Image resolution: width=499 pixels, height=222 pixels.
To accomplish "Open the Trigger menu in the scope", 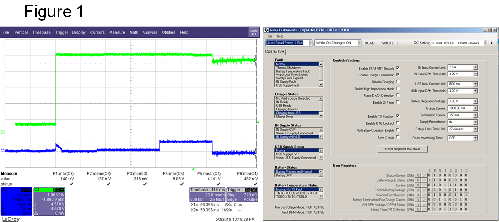I will [62, 32].
